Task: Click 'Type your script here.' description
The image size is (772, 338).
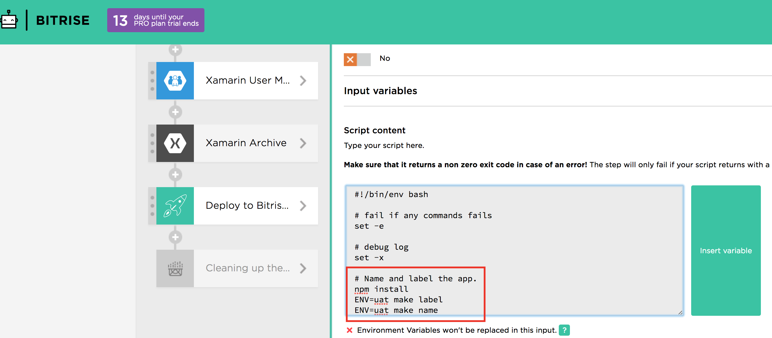Action: pos(384,145)
